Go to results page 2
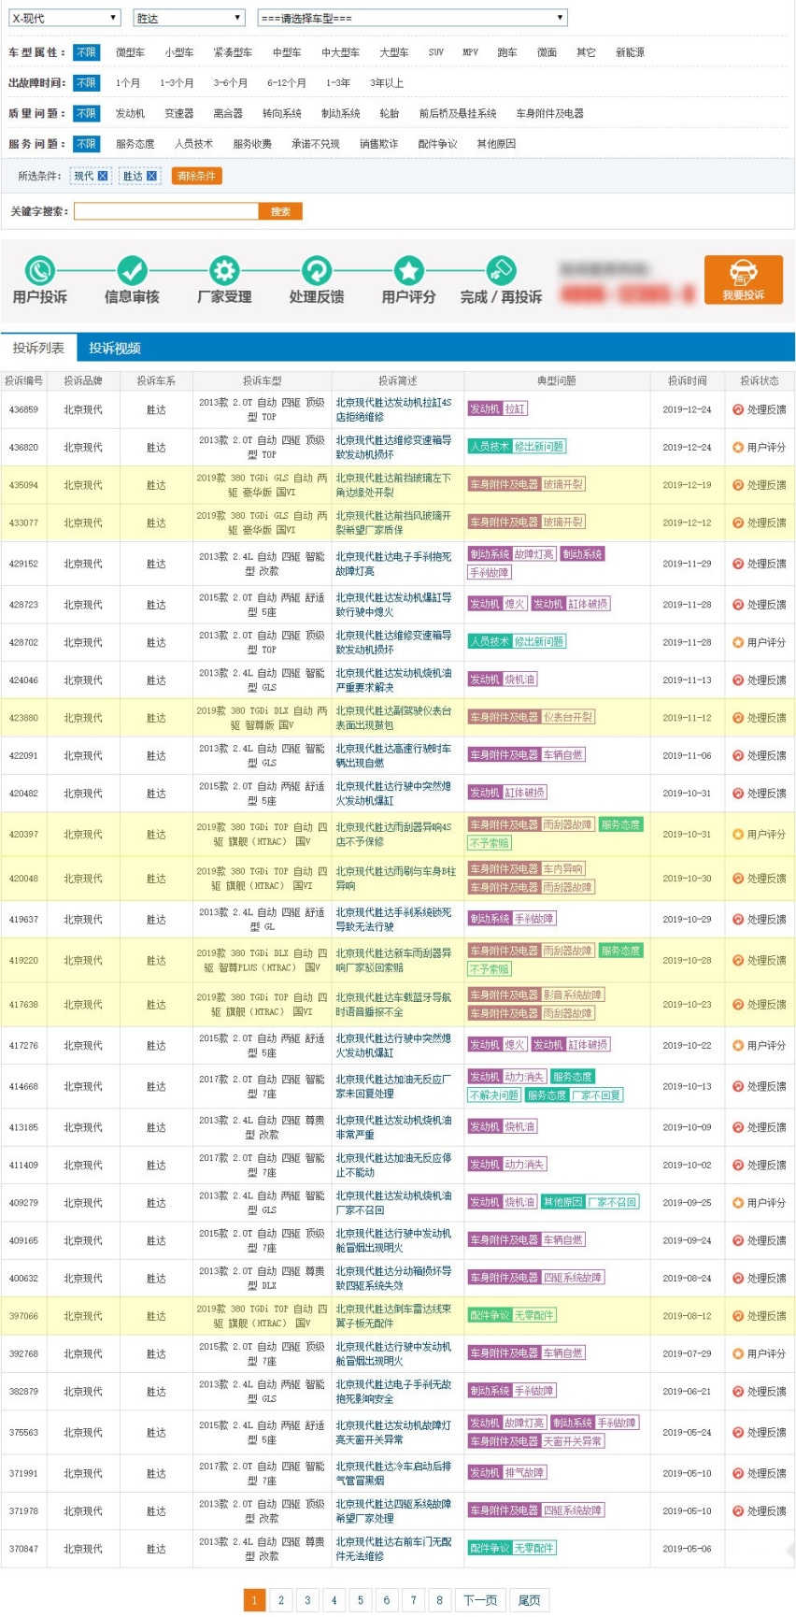The image size is (796, 1617). [x=280, y=1599]
